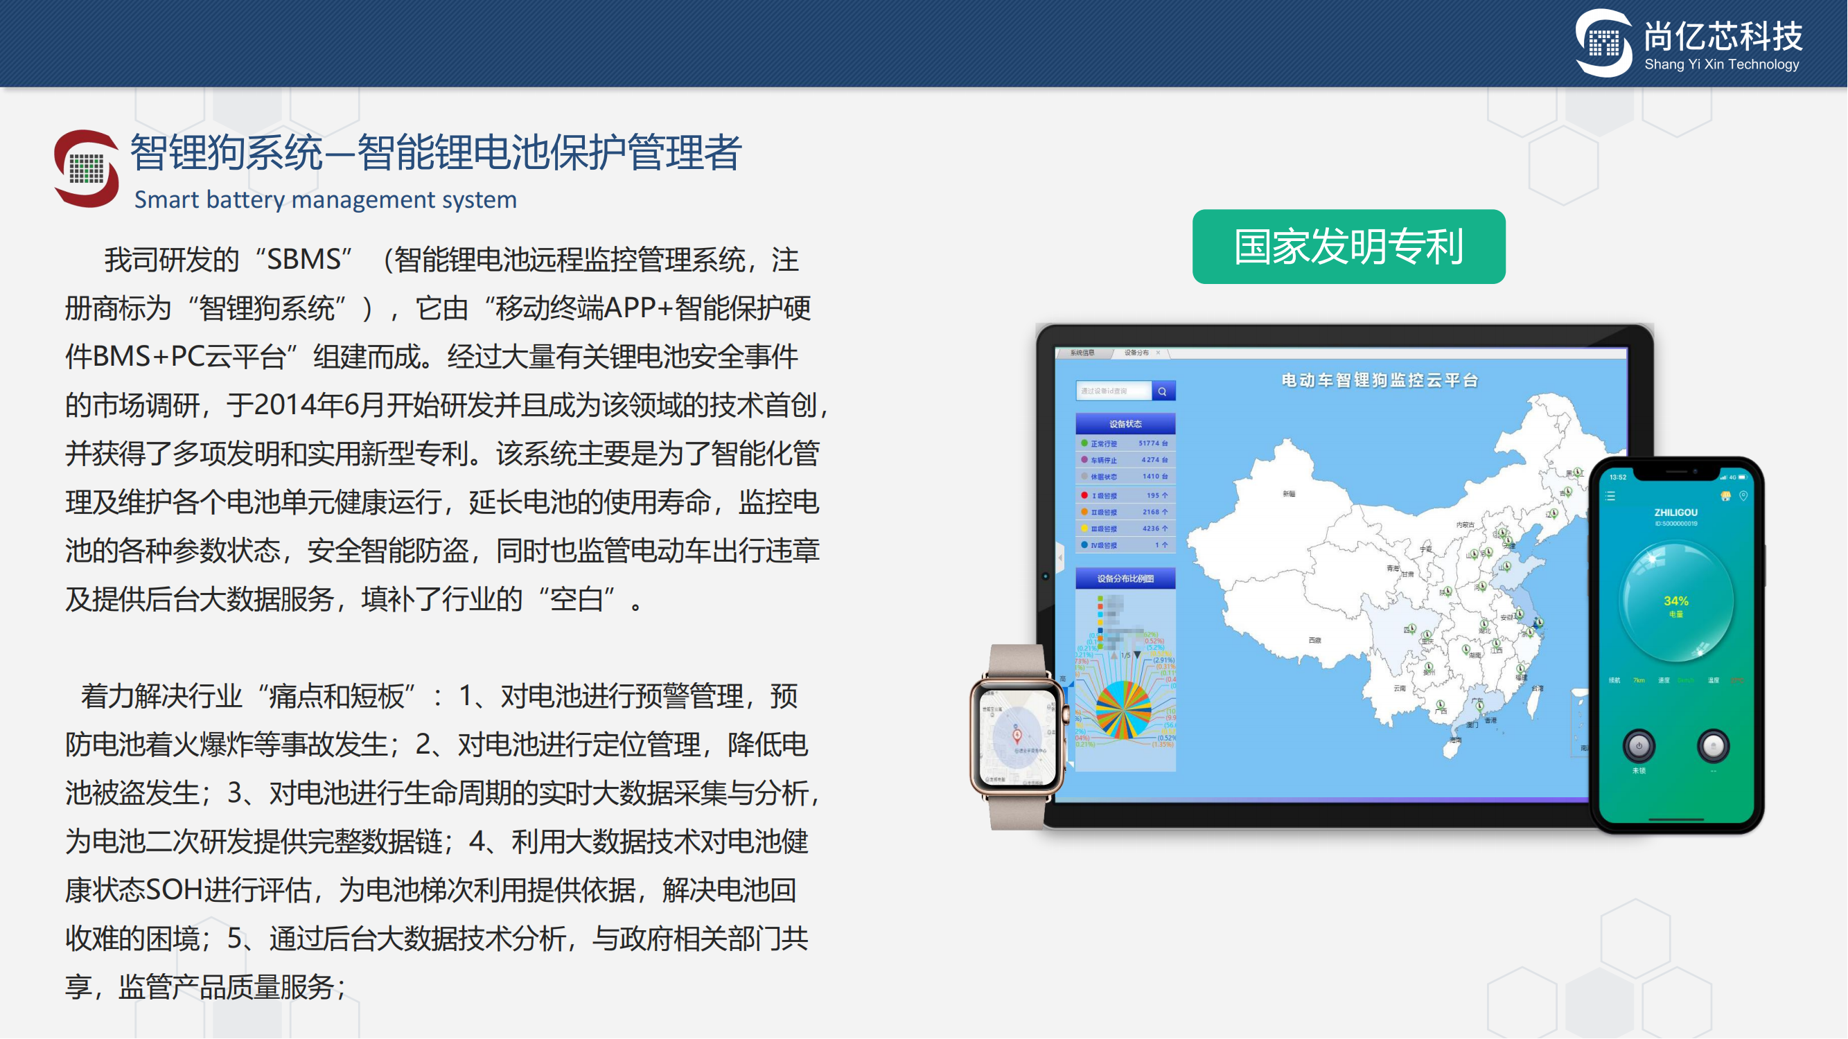Screen dimensions: 1848x1039
Task: Go to next legend page arrow
Action: (x=1137, y=655)
